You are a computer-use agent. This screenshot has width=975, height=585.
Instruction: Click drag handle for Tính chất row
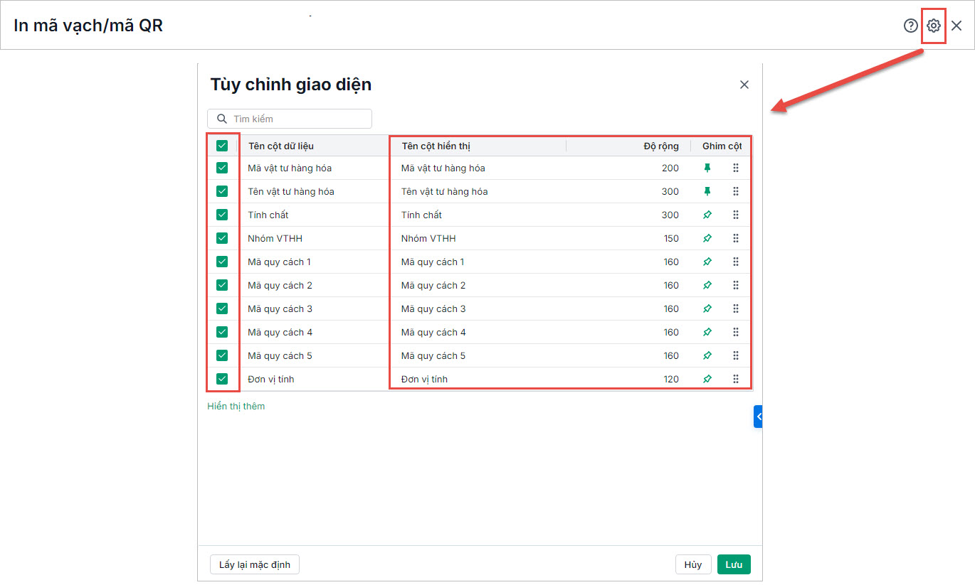click(736, 215)
